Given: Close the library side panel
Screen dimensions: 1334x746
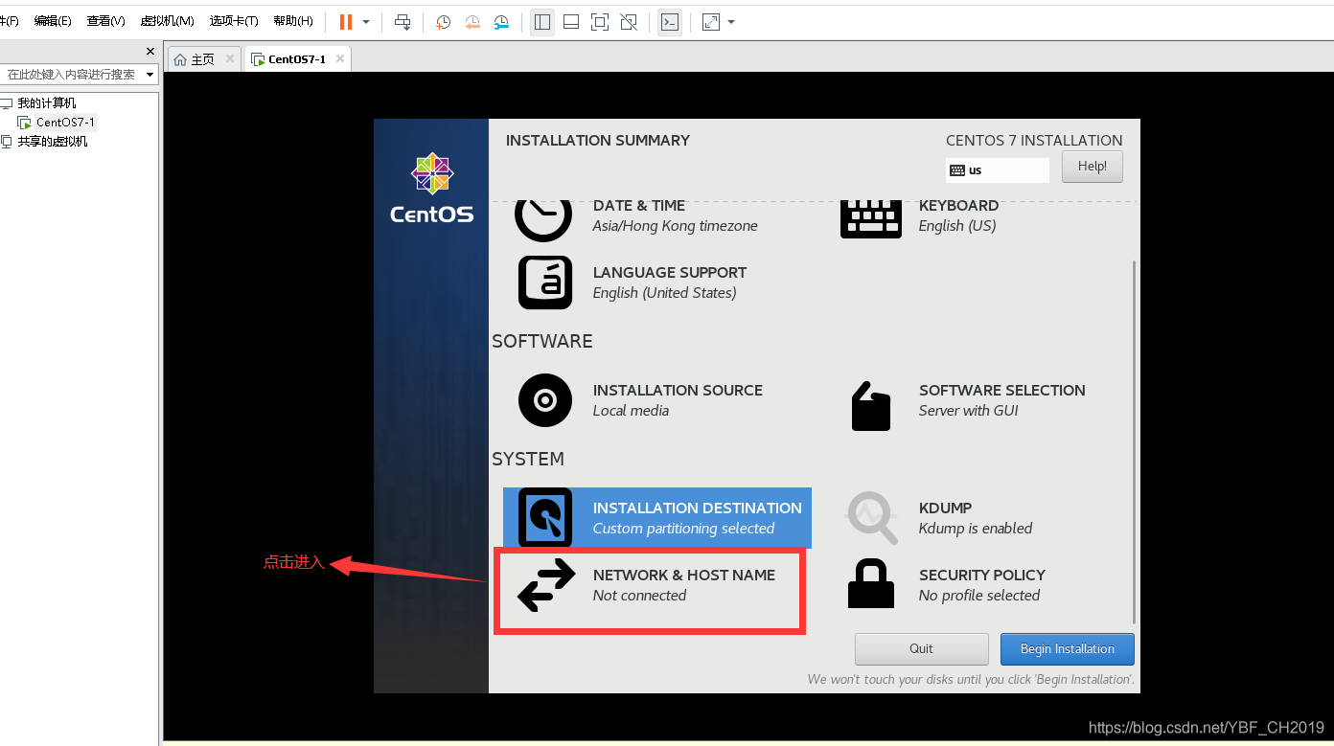Looking at the screenshot, I should pos(150,51).
